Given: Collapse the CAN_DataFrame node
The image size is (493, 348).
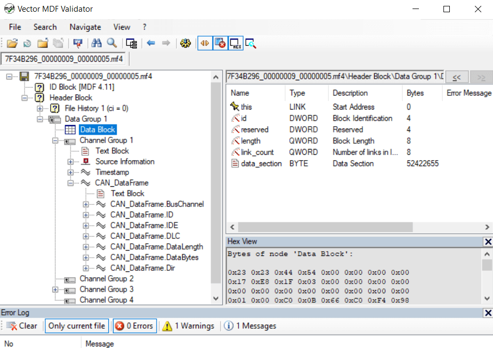Looking at the screenshot, I should pyautogui.click(x=70, y=183).
